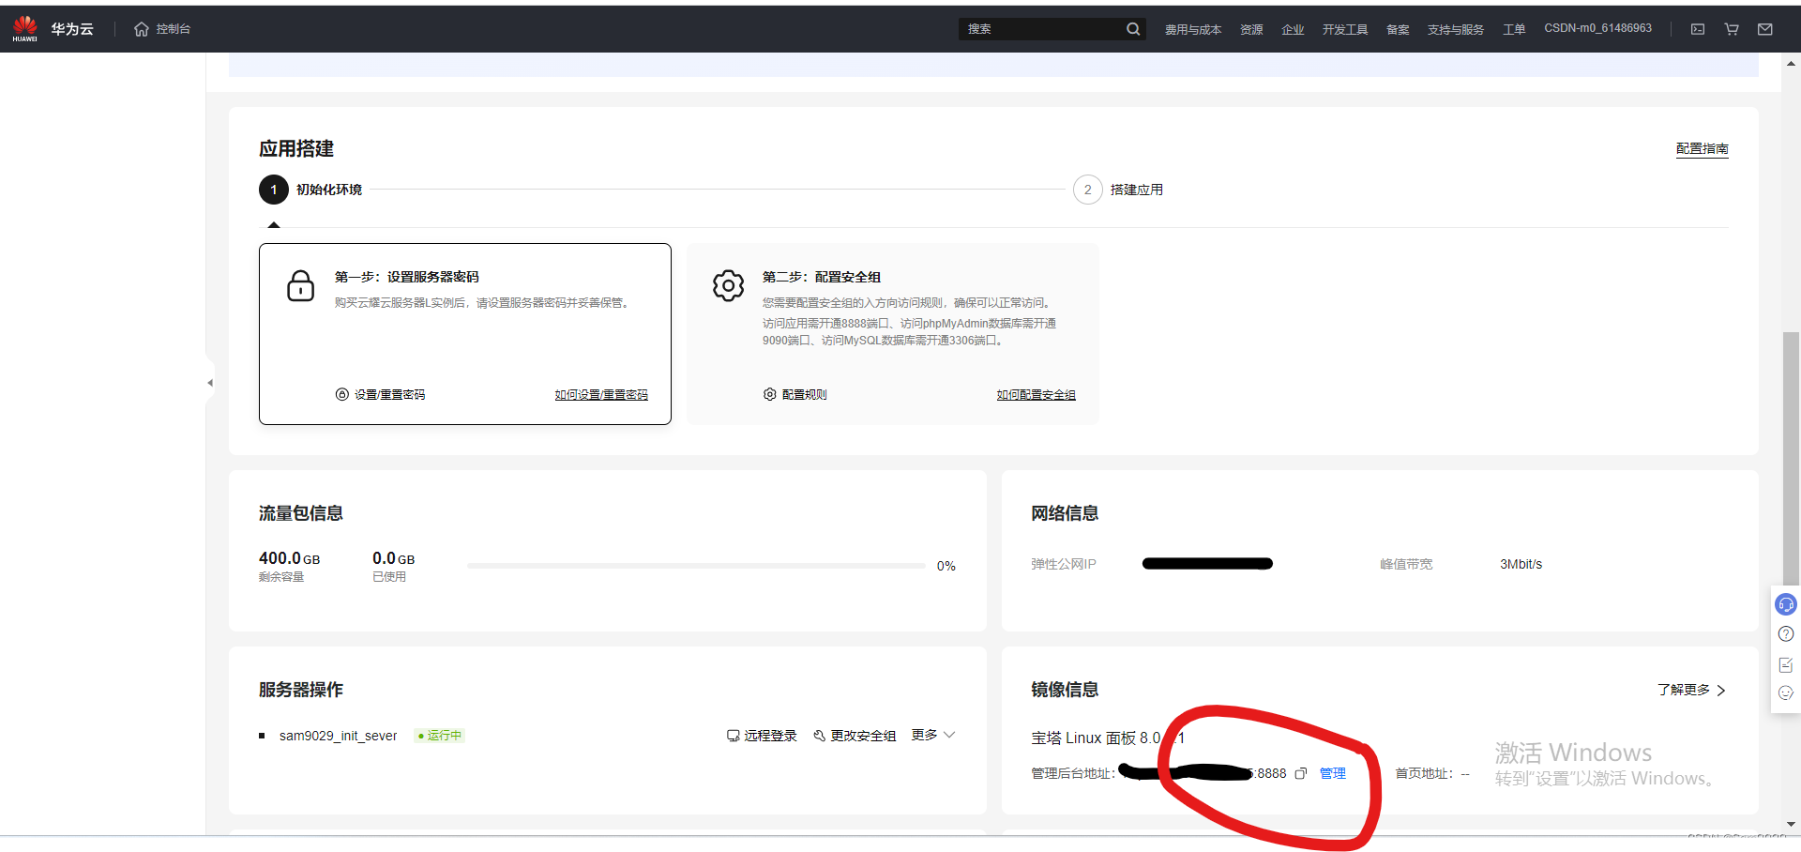
Task: Click the 0.0 GB 已使用 value
Action: pyautogui.click(x=393, y=558)
